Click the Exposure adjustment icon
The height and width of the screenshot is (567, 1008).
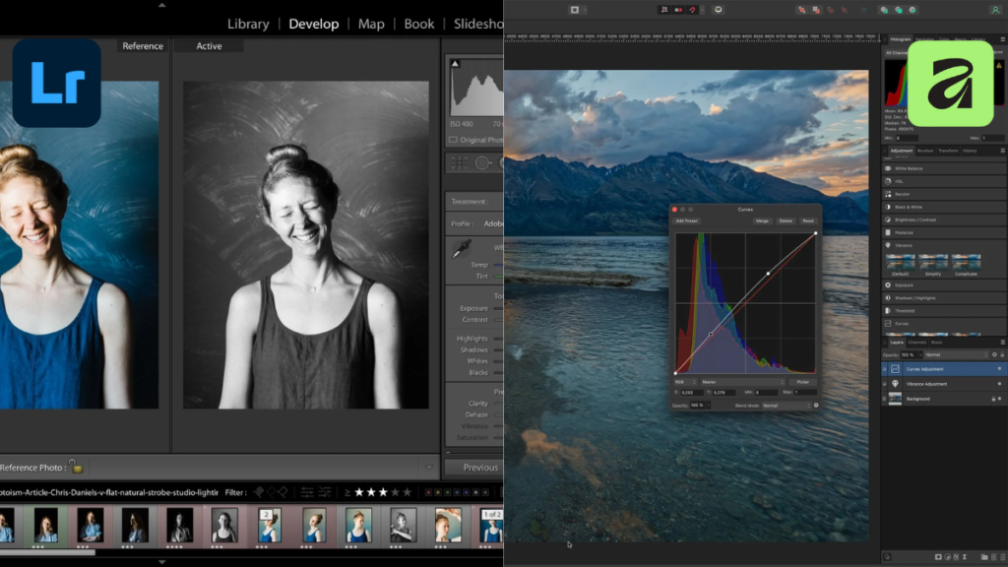(x=890, y=284)
